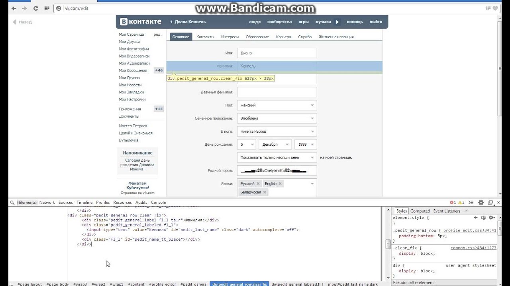Open the Network panel in DevTools

point(47,203)
